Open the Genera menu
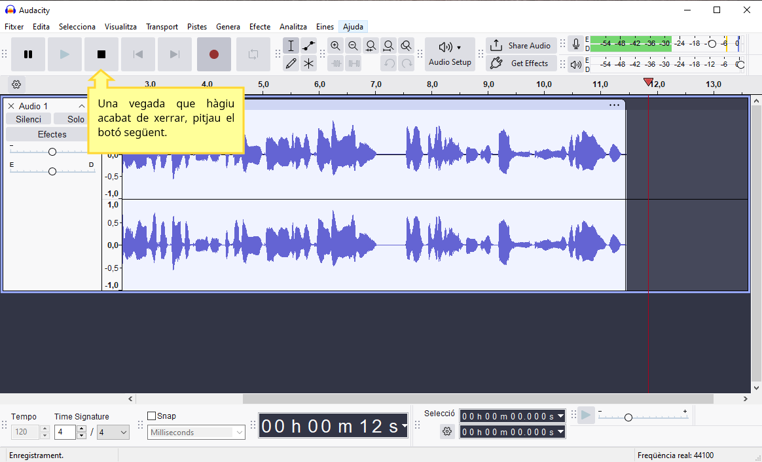The width and height of the screenshot is (762, 462). coord(228,27)
